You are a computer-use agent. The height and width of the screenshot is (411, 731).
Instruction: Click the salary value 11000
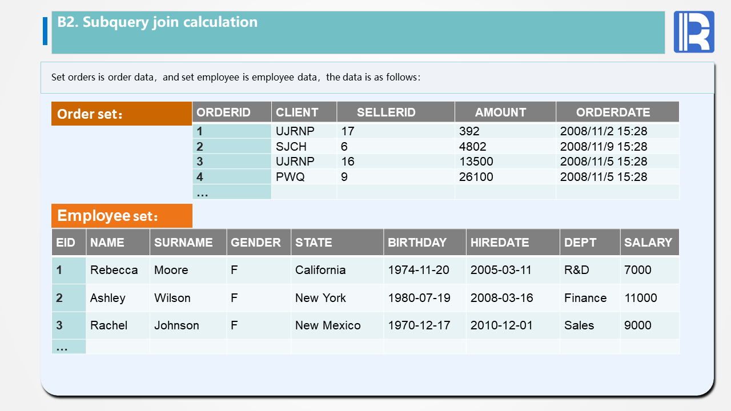click(640, 298)
